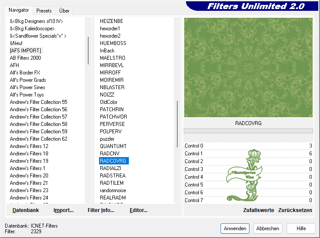Choose the HEIZENBE filter

coord(112,21)
